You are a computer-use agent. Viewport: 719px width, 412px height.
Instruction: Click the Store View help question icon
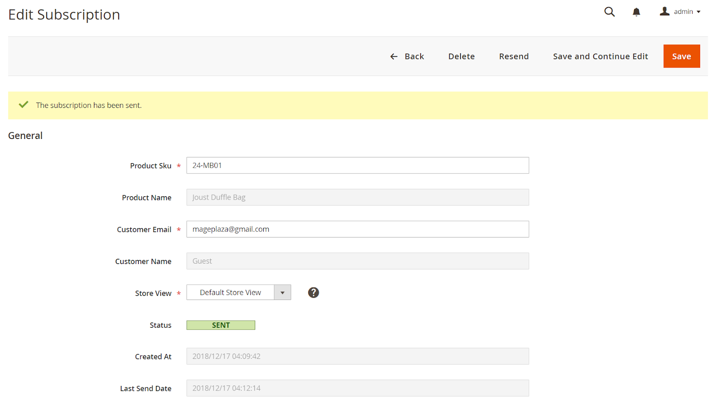point(313,293)
